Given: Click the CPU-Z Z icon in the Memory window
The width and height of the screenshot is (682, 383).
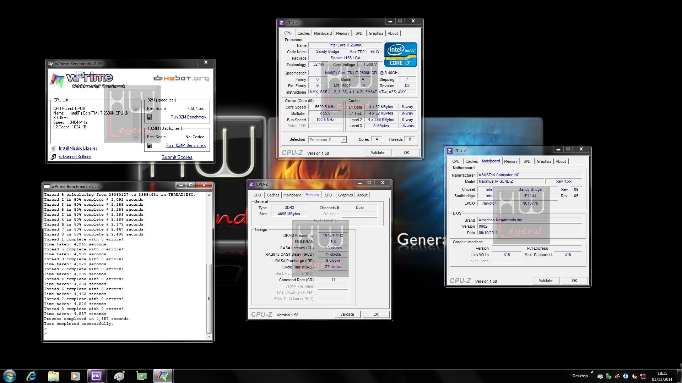Looking at the screenshot, I should point(251,184).
